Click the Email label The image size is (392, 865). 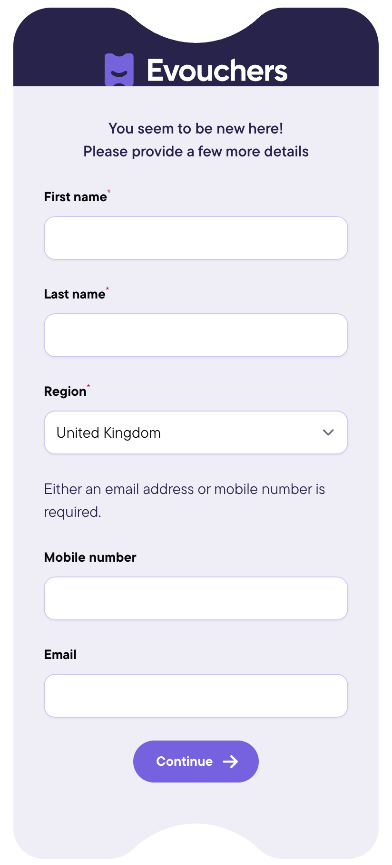point(60,655)
